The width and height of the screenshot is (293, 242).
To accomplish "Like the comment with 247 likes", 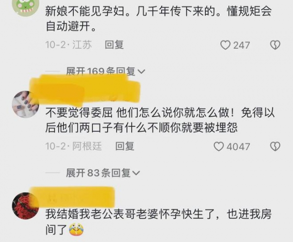I will (x=225, y=45).
